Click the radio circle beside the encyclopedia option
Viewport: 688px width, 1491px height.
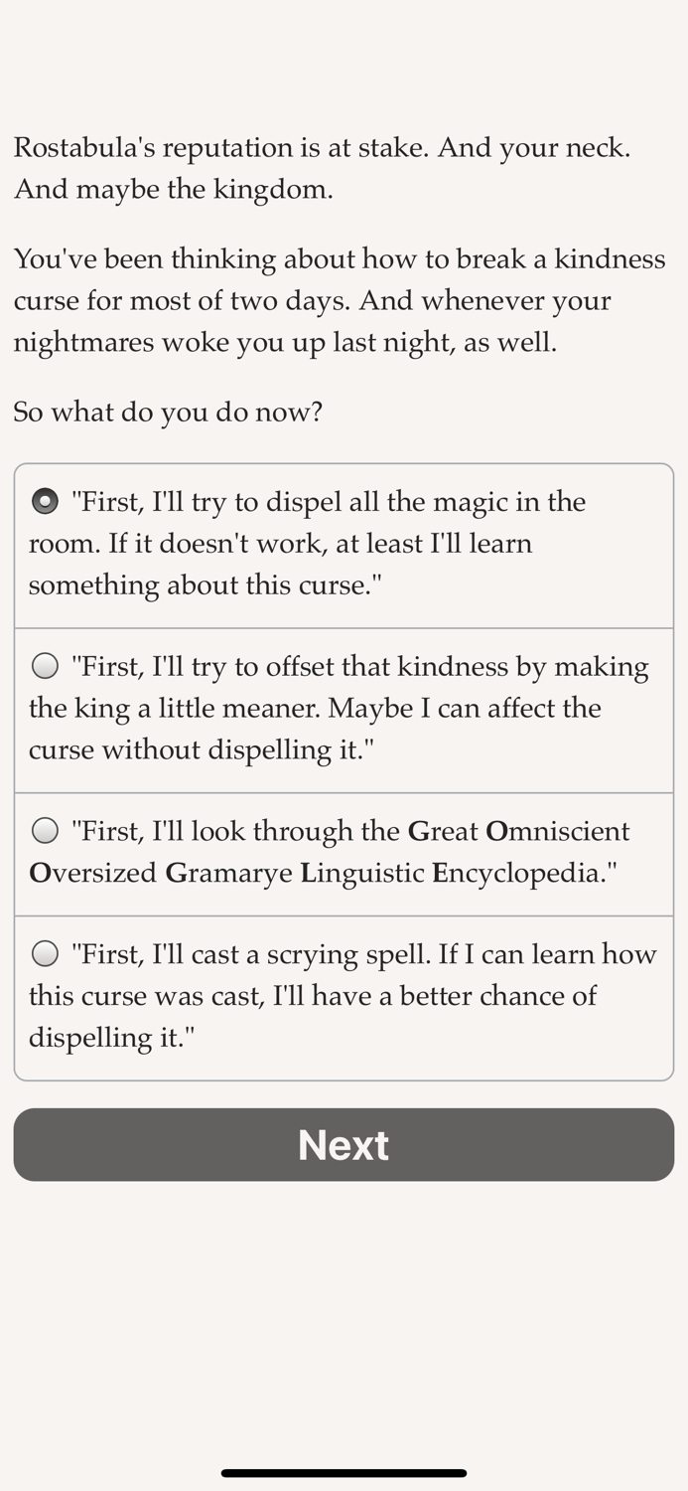pos(45,831)
